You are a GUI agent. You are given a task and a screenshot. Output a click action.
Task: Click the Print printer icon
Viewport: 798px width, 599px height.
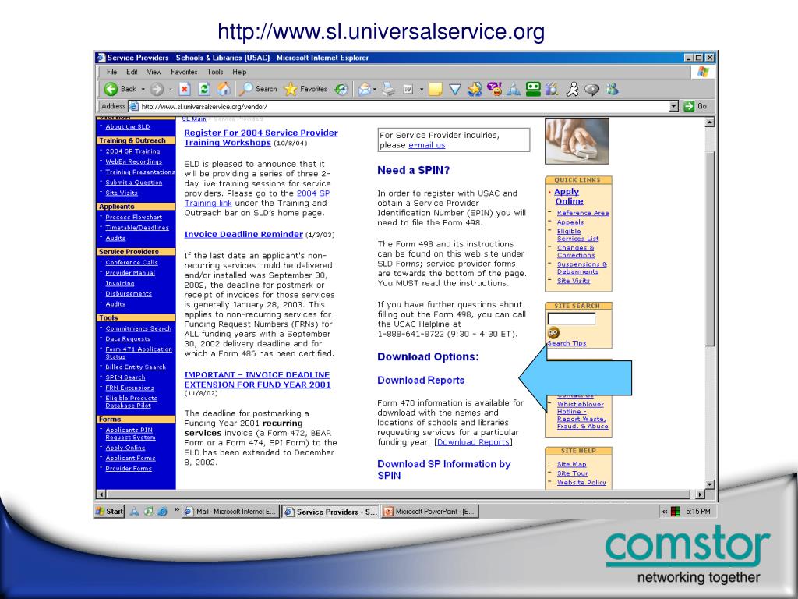(x=388, y=89)
